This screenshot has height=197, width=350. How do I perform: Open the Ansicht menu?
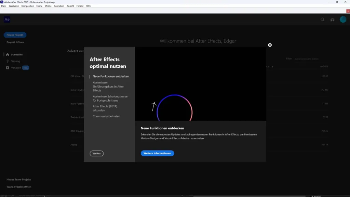[x=70, y=6]
